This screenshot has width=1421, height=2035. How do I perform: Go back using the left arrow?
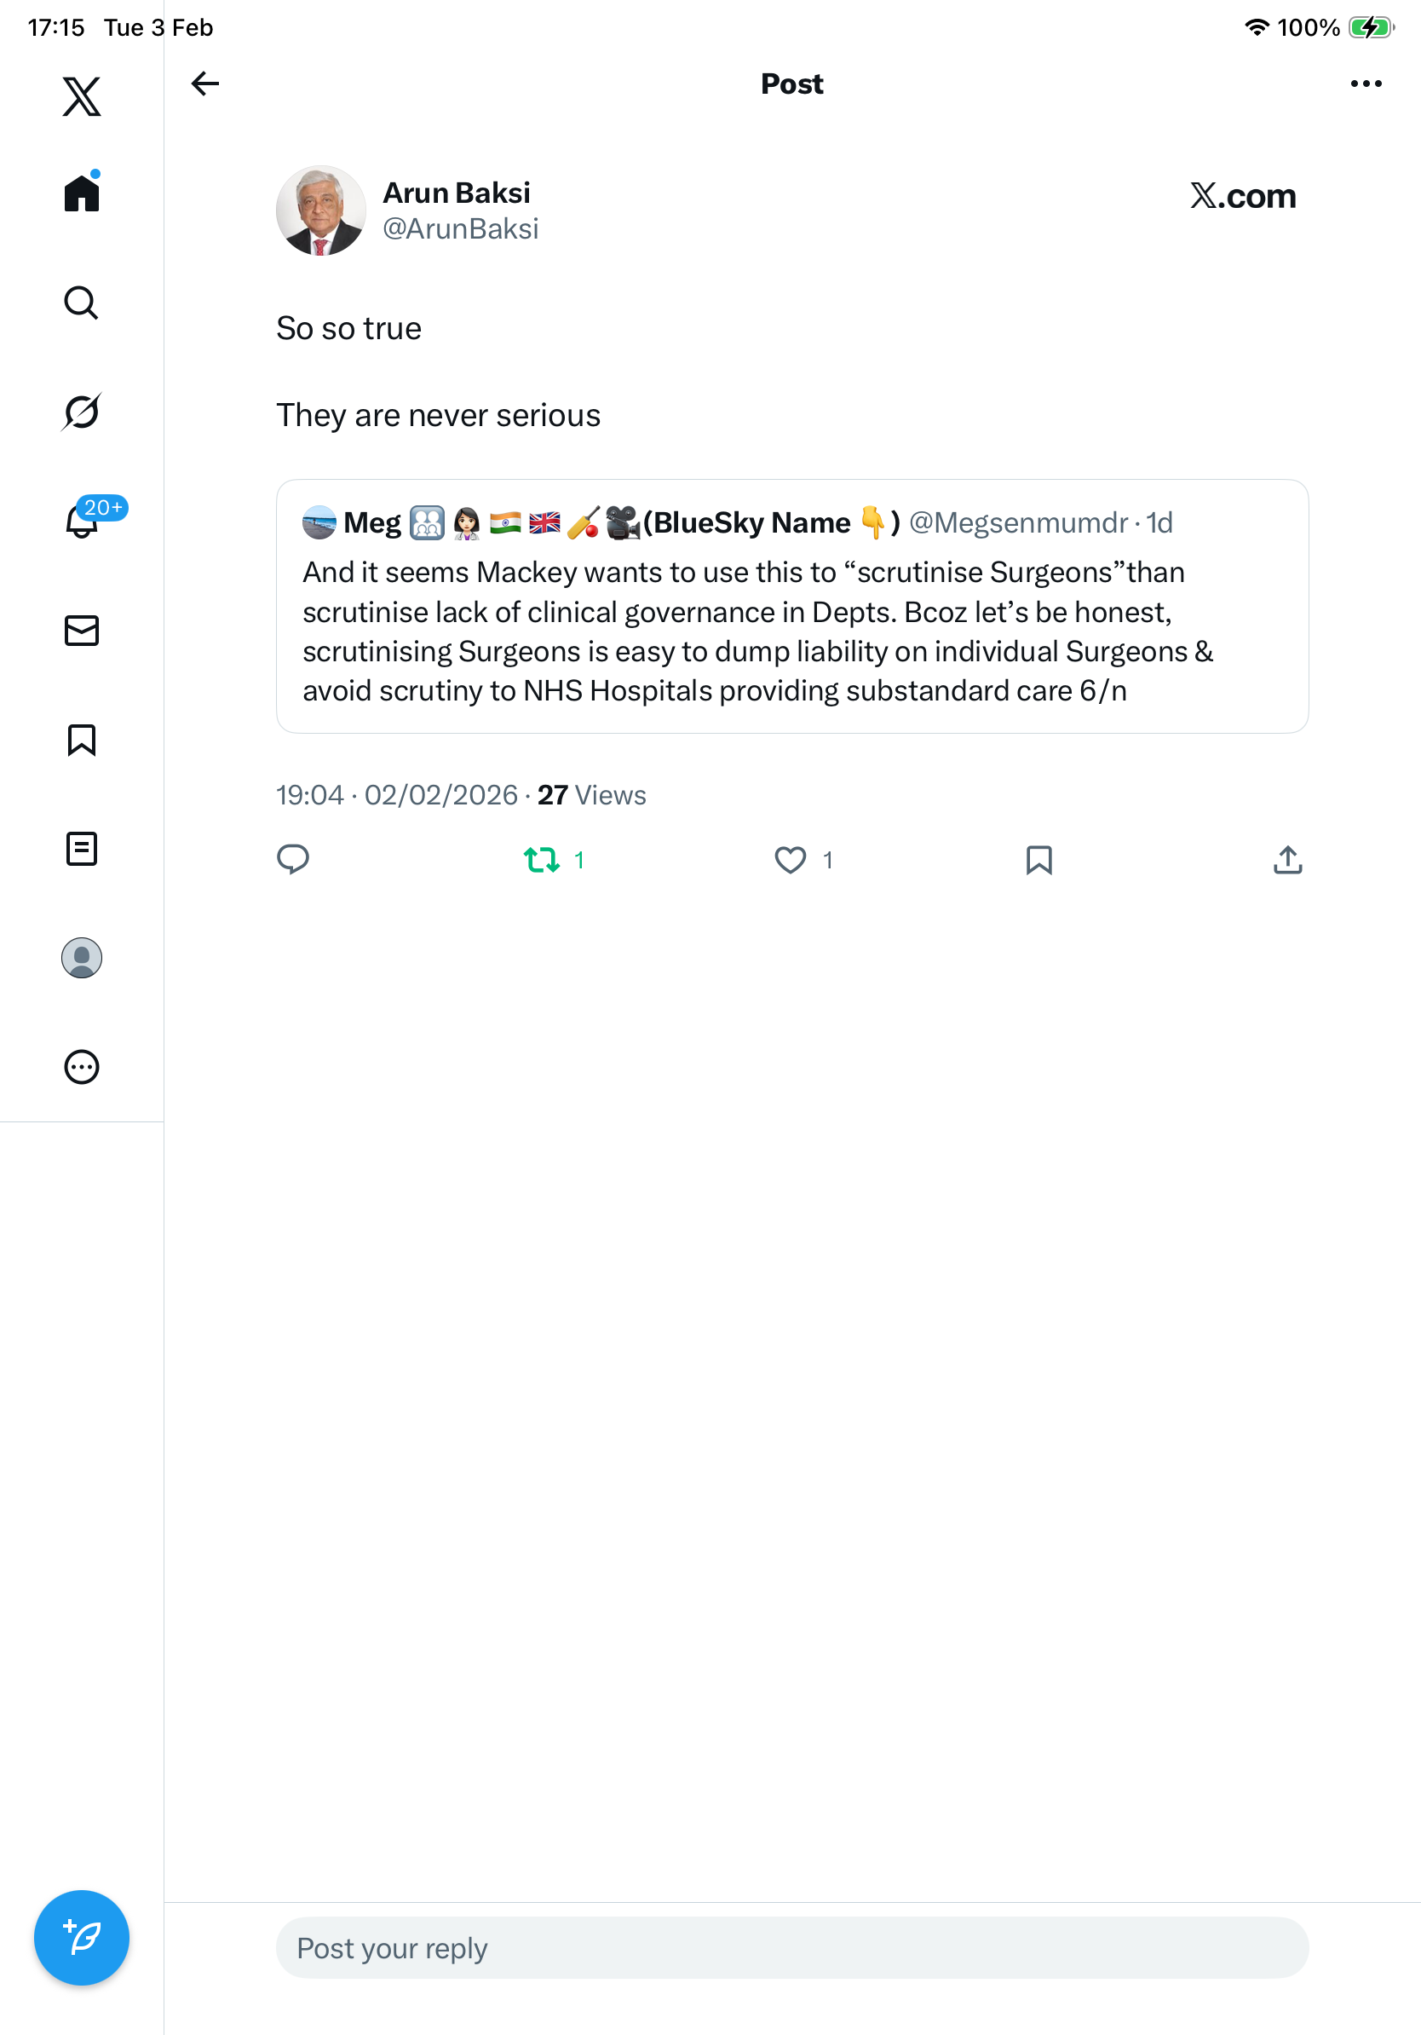click(204, 84)
